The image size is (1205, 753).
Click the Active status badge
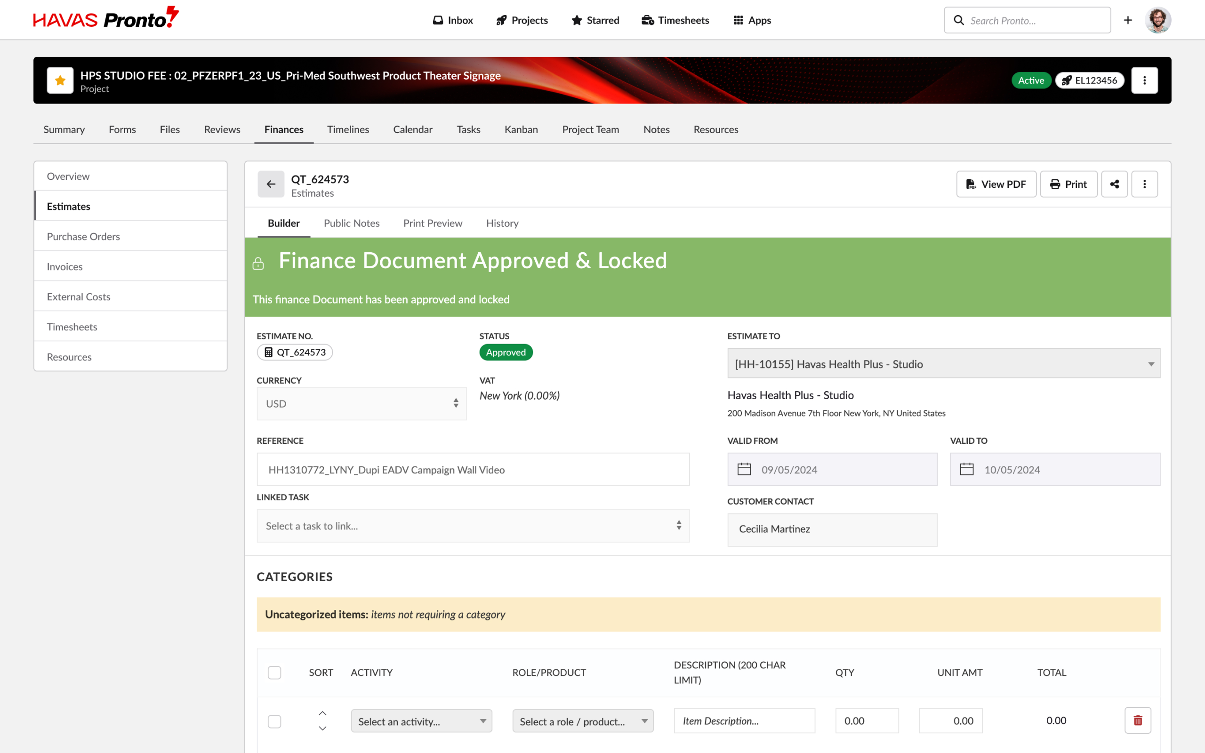coord(1031,80)
